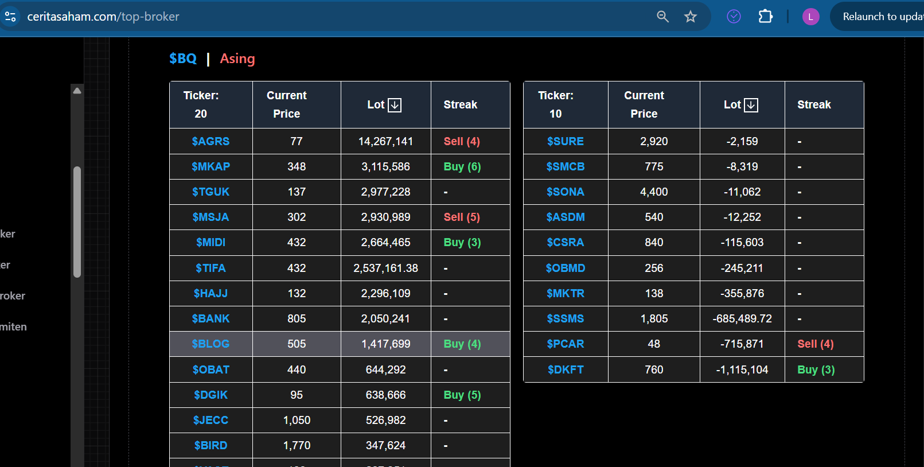Click the zoom magnifier icon in address bar

(662, 17)
